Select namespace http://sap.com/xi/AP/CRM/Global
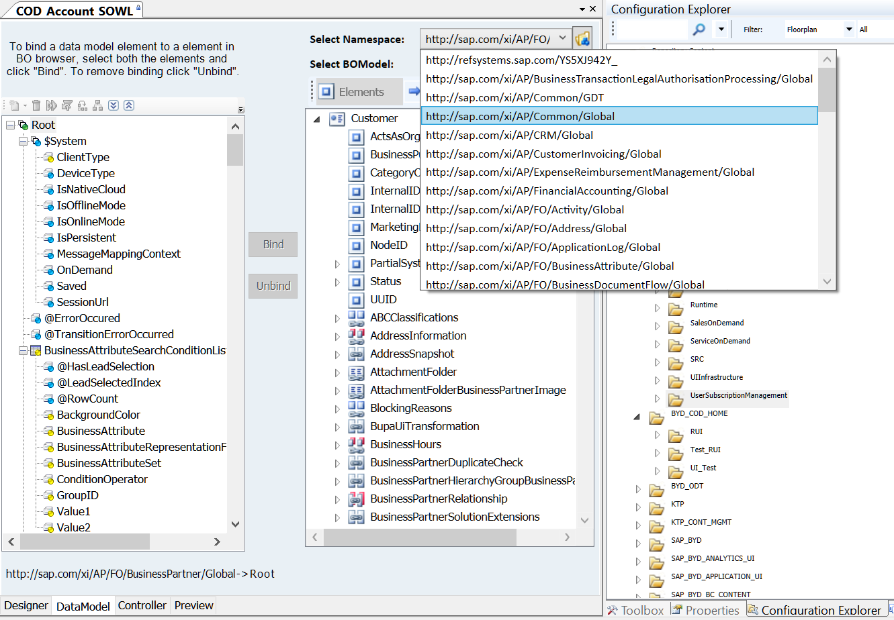Screen dimensions: 894x620 click(619, 135)
